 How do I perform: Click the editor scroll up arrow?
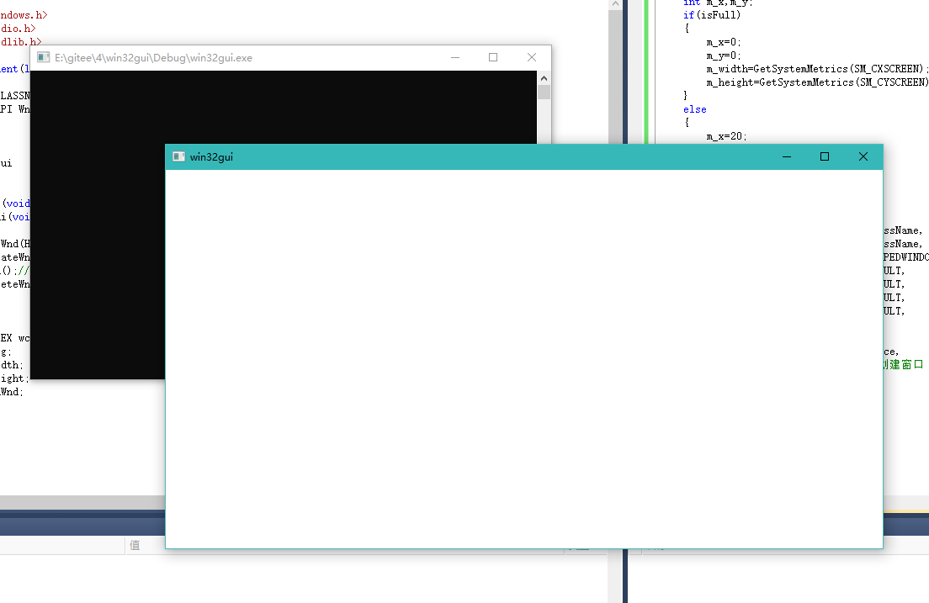click(615, 4)
